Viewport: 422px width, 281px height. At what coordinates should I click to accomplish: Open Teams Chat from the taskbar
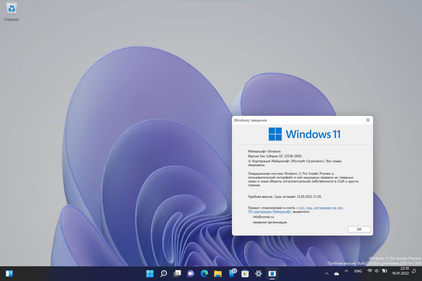point(191,273)
